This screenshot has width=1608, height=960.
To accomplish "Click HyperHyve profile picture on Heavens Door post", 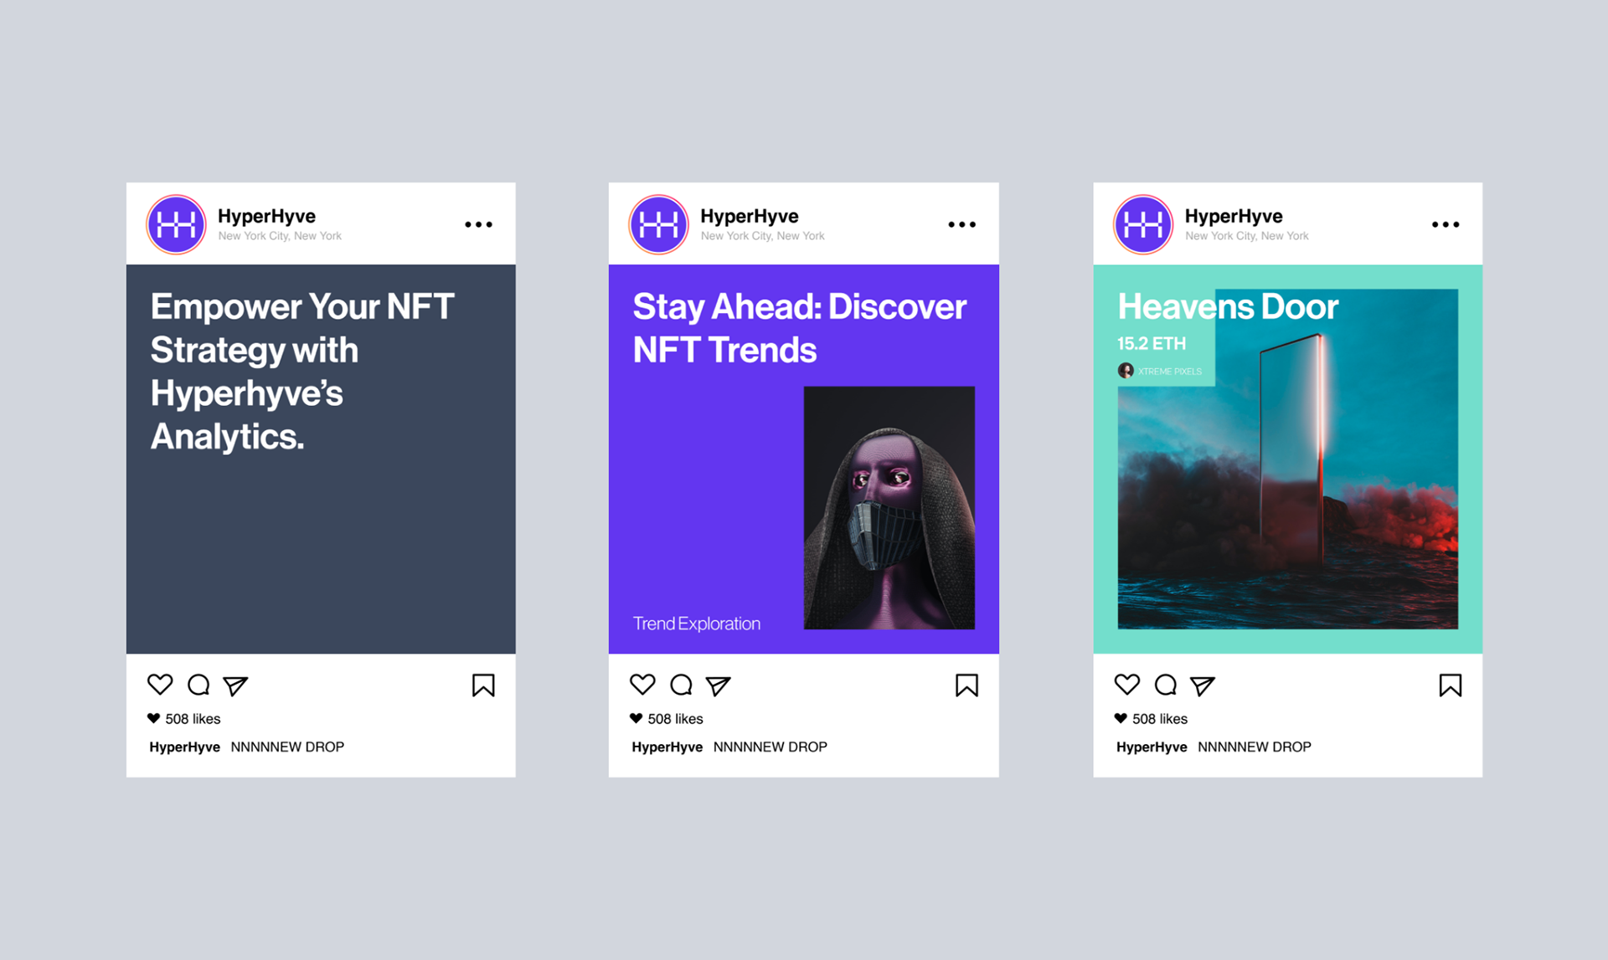I will pyautogui.click(x=1143, y=224).
